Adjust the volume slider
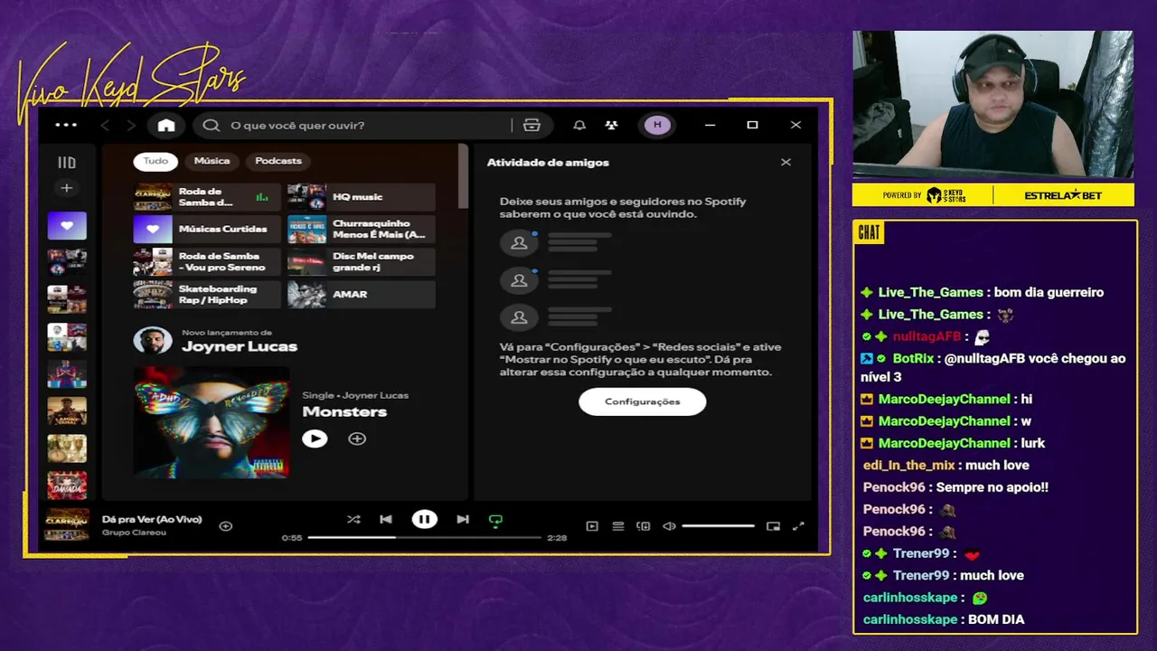Viewport: 1157px width, 651px height. pos(718,525)
